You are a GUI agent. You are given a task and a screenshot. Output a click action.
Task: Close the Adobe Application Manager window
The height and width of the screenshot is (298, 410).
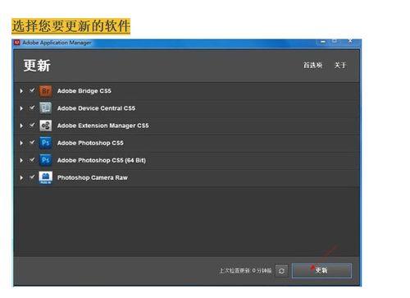350,41
